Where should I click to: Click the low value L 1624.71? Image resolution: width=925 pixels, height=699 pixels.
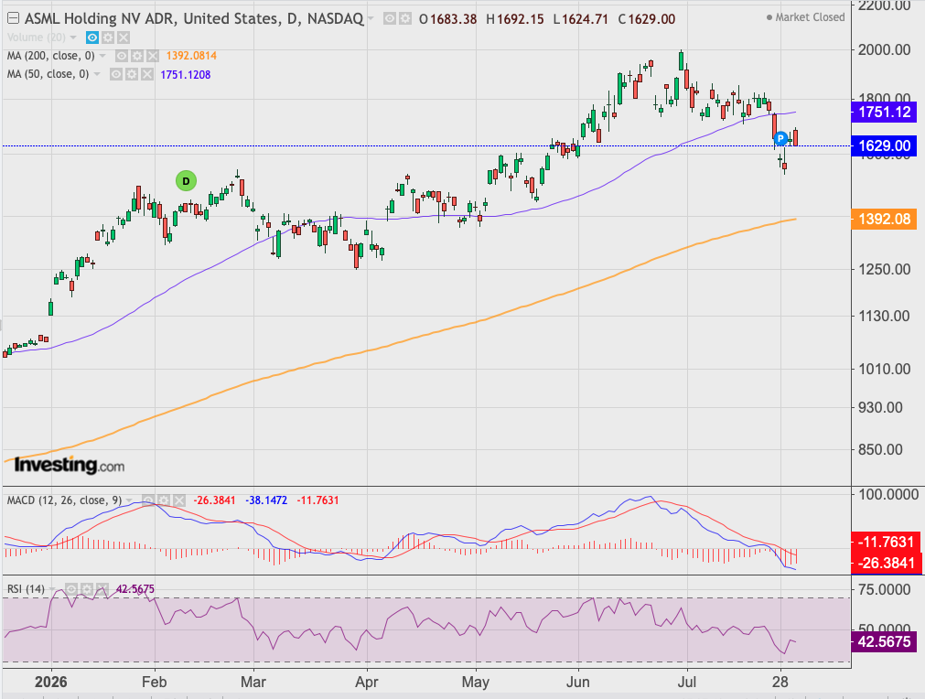point(580,19)
